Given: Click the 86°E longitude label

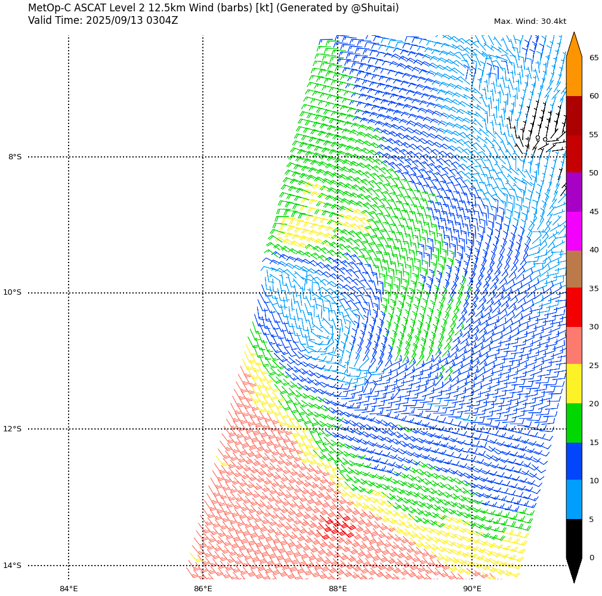Looking at the screenshot, I should tap(203, 589).
